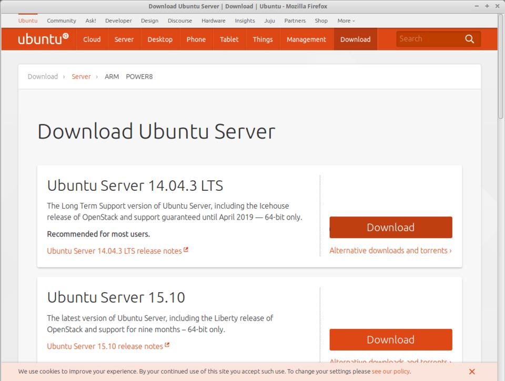Open the Cloud navigation tab
505x381 pixels.
point(92,39)
